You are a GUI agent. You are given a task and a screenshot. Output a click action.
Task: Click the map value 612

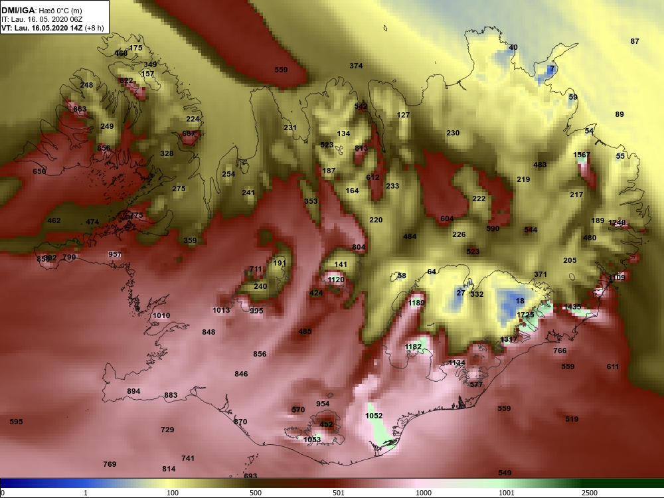[373, 177]
